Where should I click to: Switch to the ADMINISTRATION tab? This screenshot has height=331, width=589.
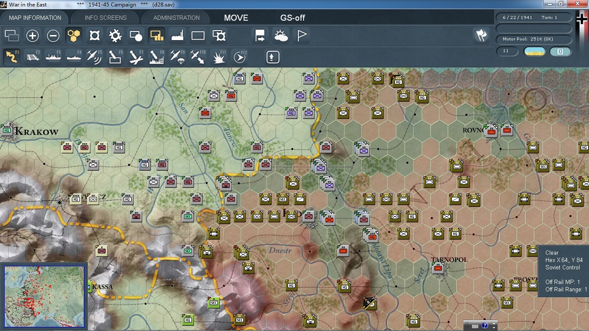point(176,18)
